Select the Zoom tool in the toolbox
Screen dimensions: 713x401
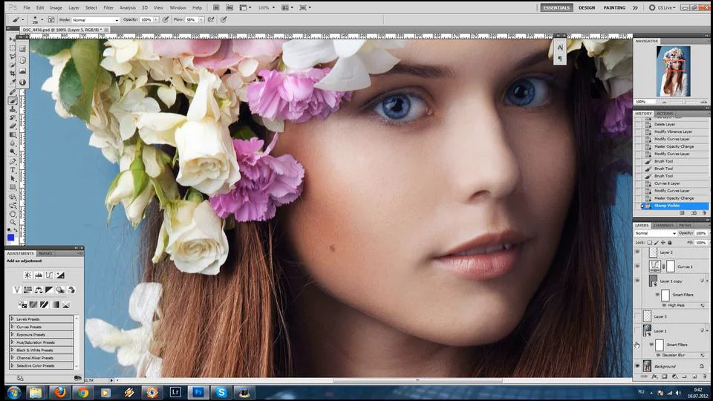(13, 222)
